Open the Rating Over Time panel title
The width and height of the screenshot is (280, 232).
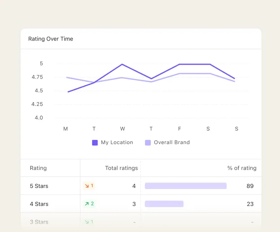click(x=51, y=39)
